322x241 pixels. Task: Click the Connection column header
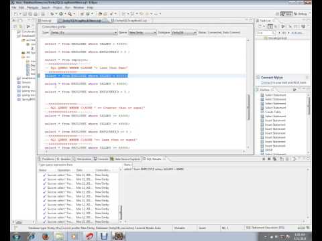[x=104, y=170]
